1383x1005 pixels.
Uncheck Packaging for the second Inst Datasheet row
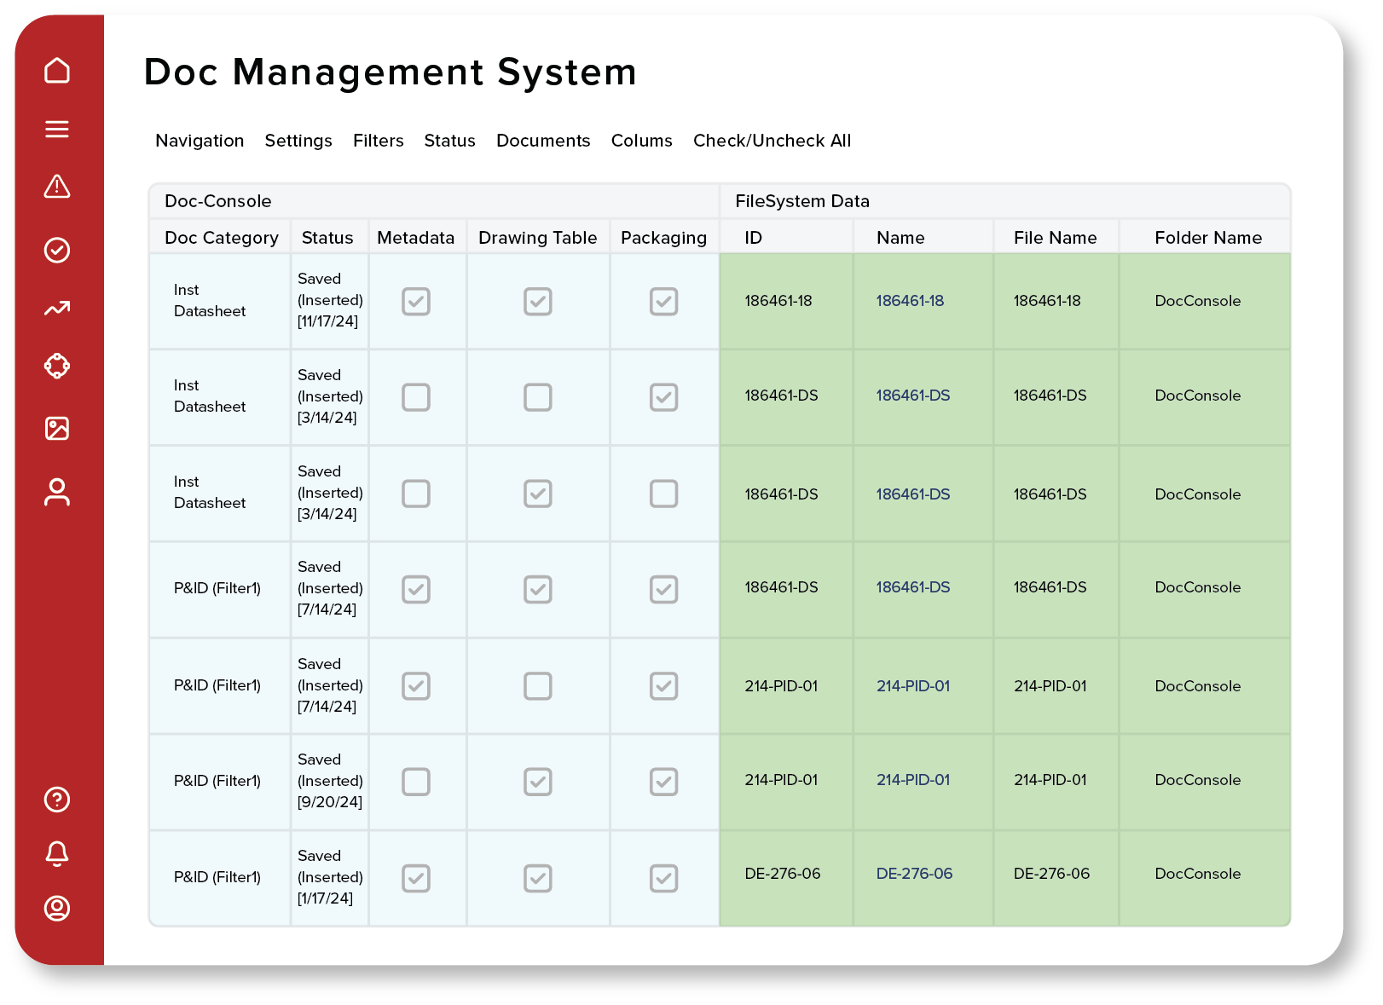[x=664, y=397]
